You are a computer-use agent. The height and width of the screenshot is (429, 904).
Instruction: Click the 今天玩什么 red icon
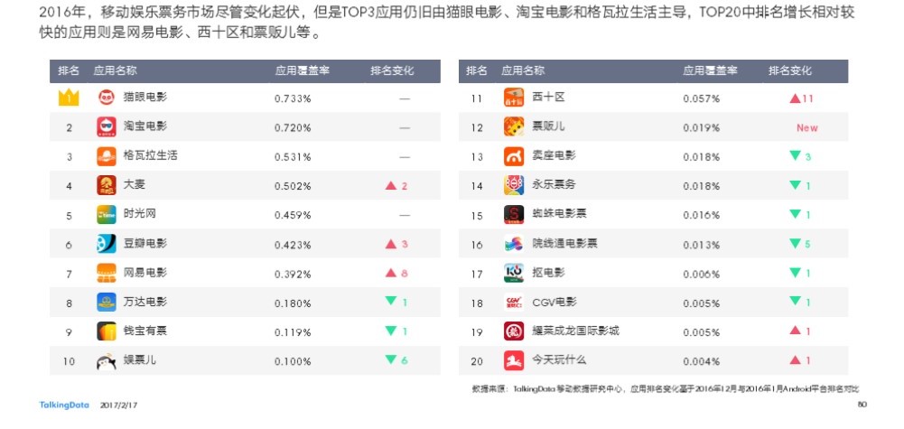[x=514, y=361]
